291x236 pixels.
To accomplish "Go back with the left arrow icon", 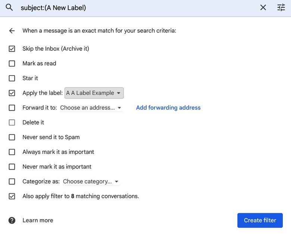I will click(x=12, y=31).
